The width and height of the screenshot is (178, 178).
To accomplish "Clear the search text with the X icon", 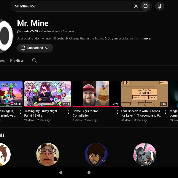I will (x=136, y=6).
